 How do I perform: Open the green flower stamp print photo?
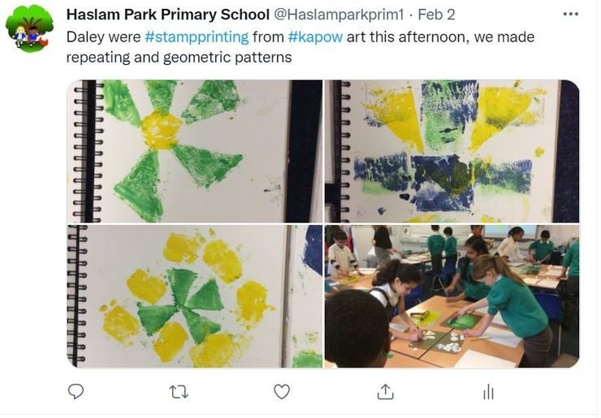pos(195,151)
